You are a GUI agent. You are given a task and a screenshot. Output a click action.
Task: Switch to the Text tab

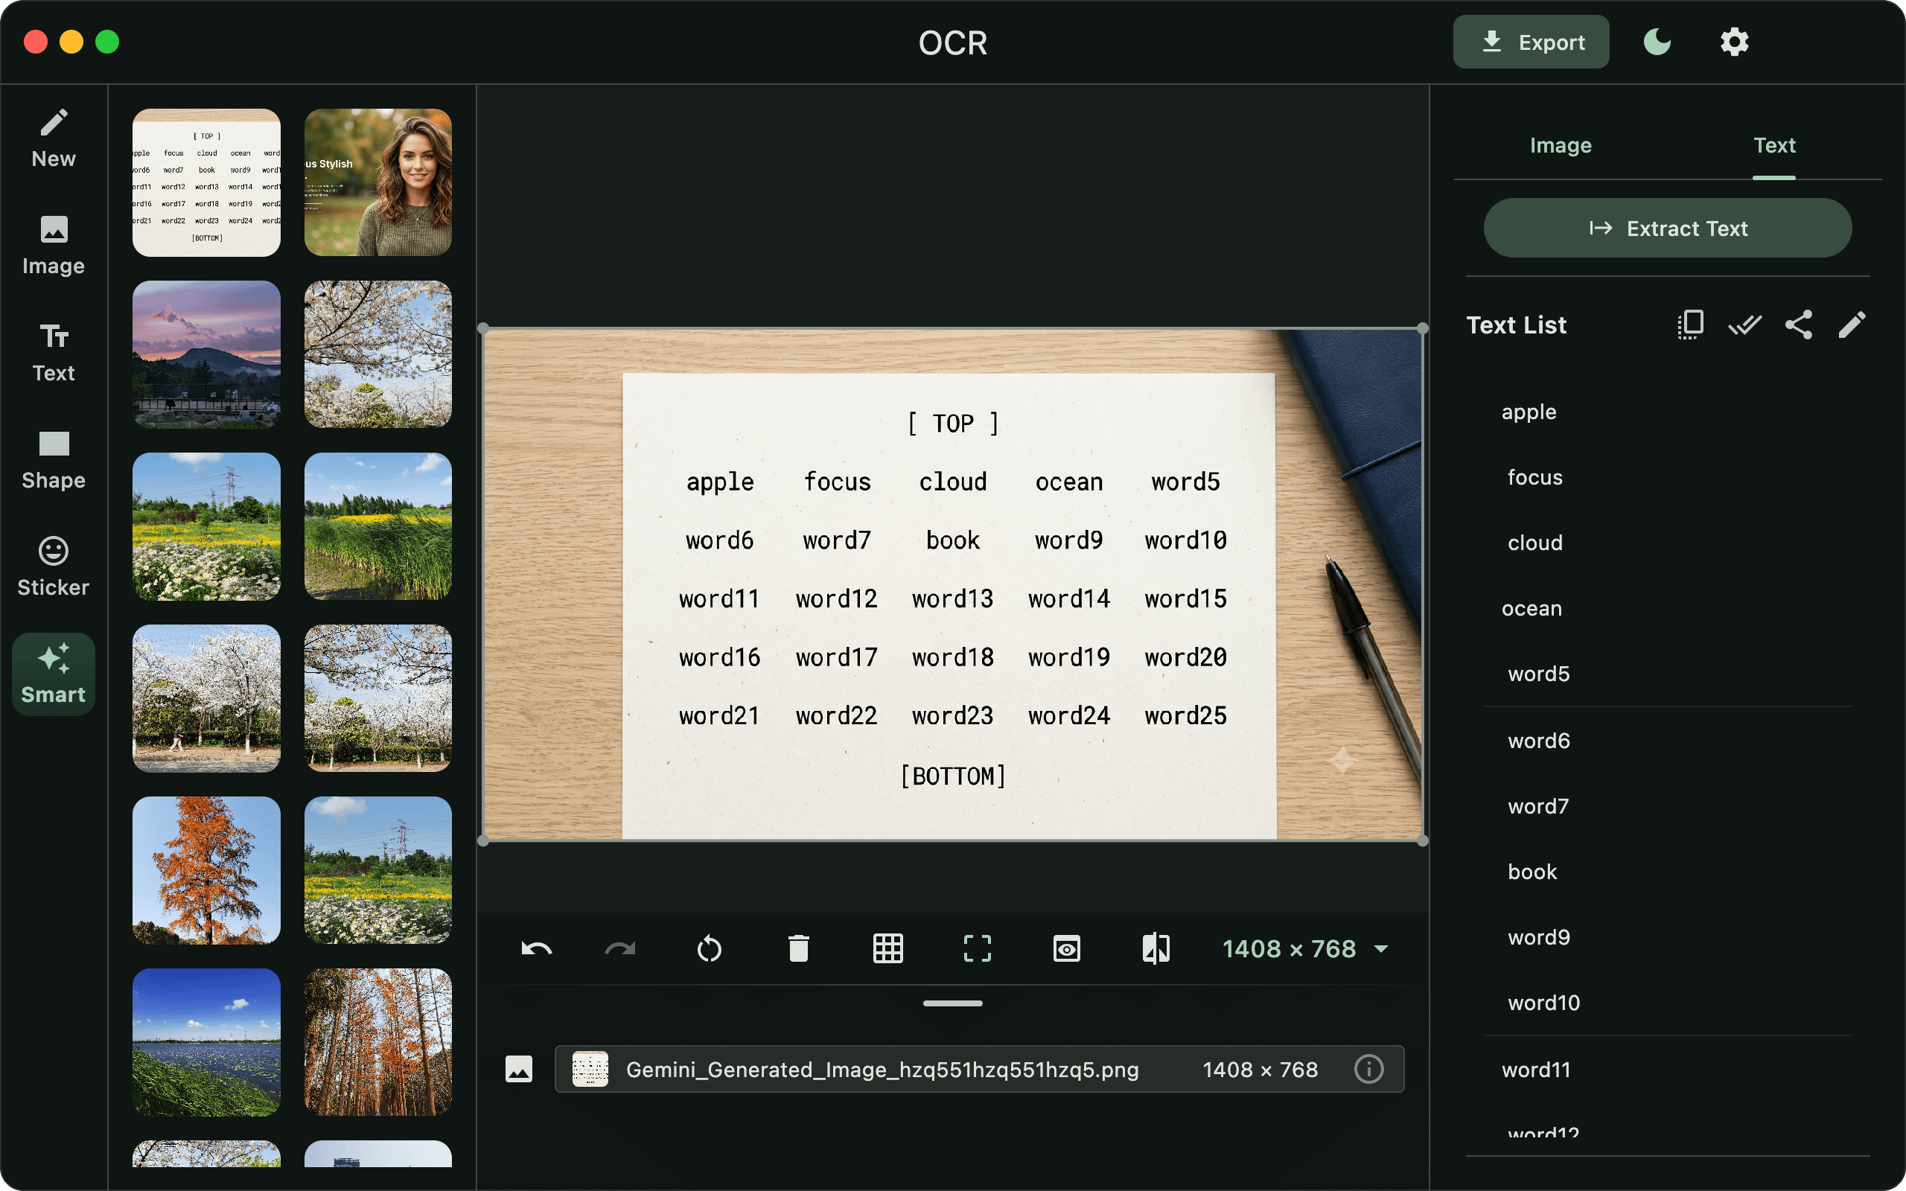tap(1773, 145)
